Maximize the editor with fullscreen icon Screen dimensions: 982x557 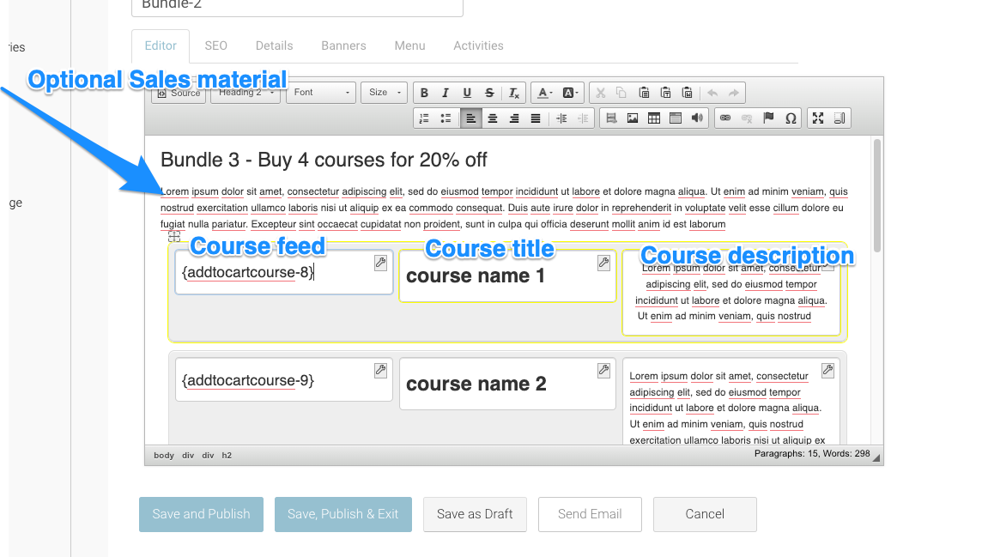(x=818, y=118)
